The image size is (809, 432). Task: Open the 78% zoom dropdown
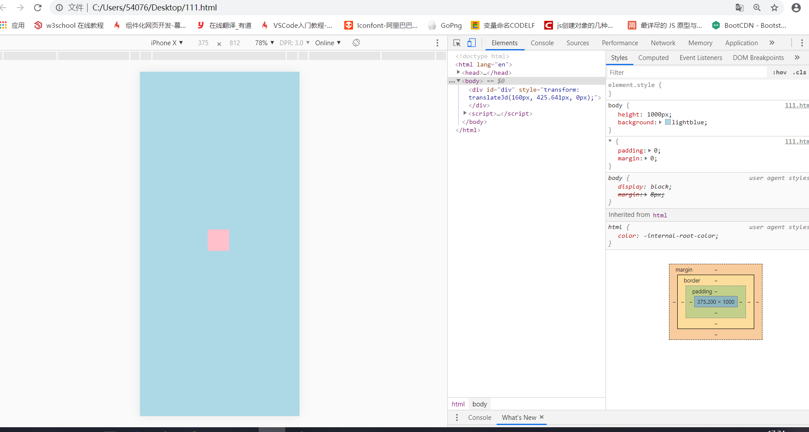point(264,43)
